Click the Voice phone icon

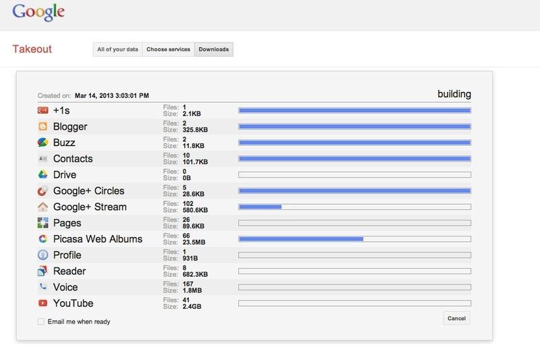(43, 287)
